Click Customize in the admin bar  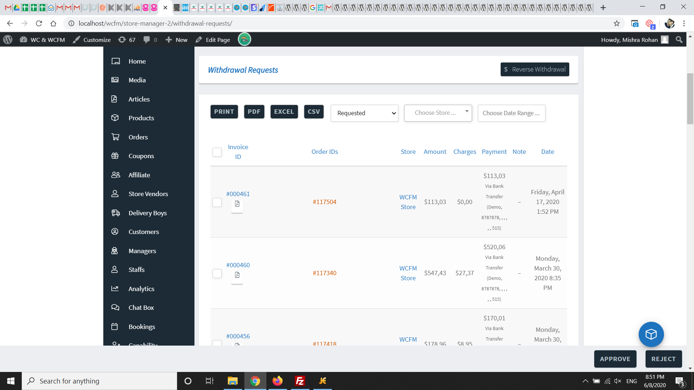tap(92, 40)
